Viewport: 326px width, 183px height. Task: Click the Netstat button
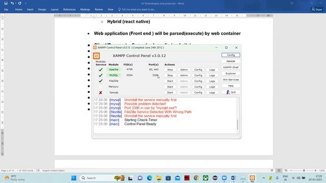click(x=231, y=61)
